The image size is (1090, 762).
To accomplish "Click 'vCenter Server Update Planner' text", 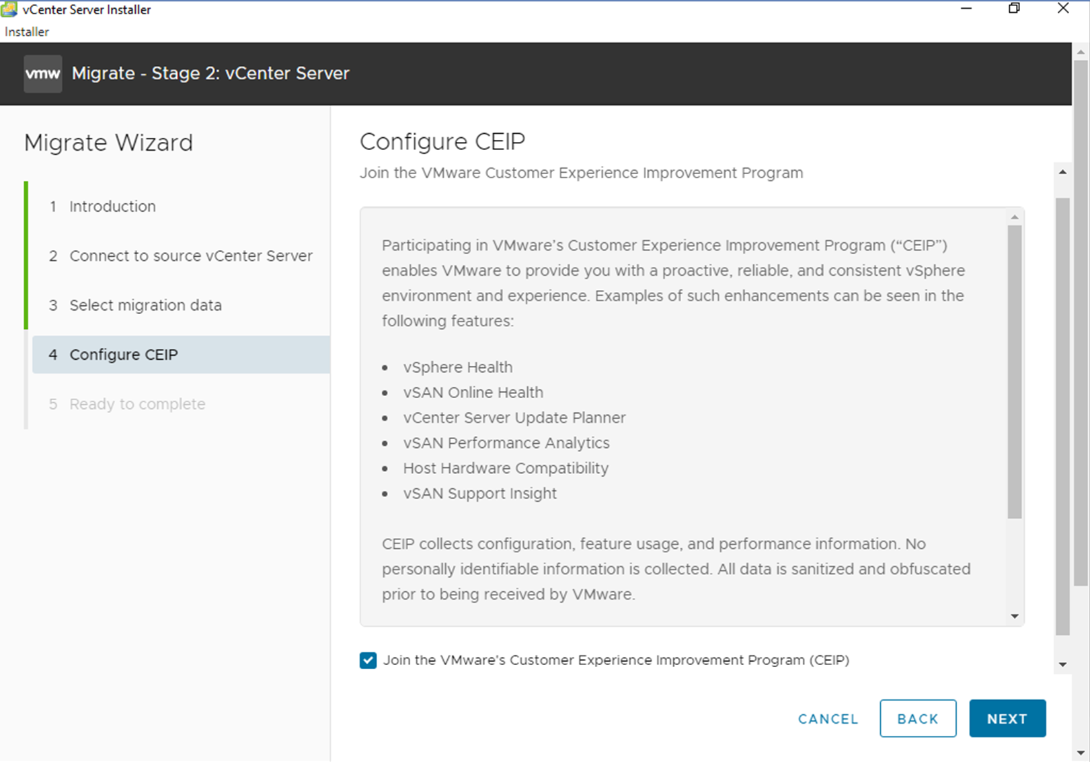I will tap(514, 418).
